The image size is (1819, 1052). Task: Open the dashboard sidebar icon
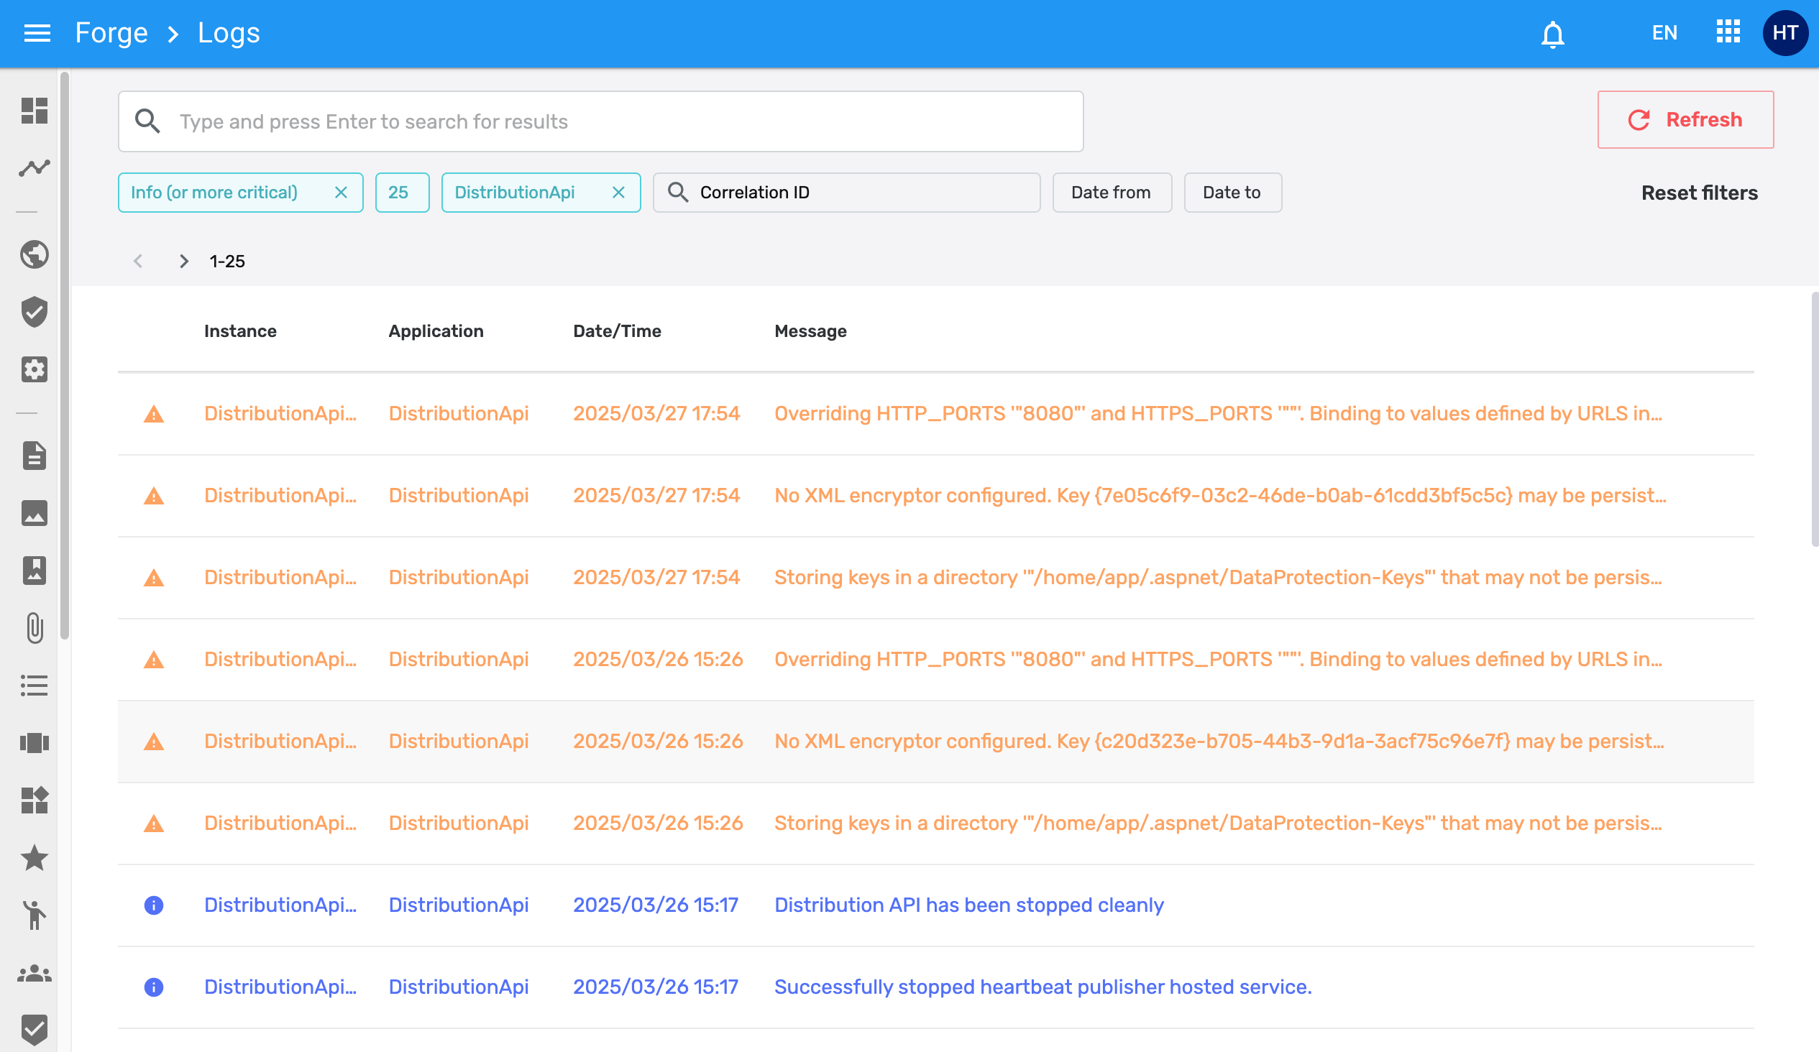[34, 111]
